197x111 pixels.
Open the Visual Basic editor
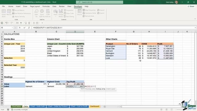[4, 13]
